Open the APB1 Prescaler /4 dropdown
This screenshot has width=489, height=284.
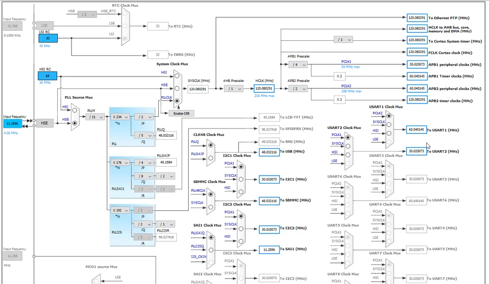pos(298,65)
